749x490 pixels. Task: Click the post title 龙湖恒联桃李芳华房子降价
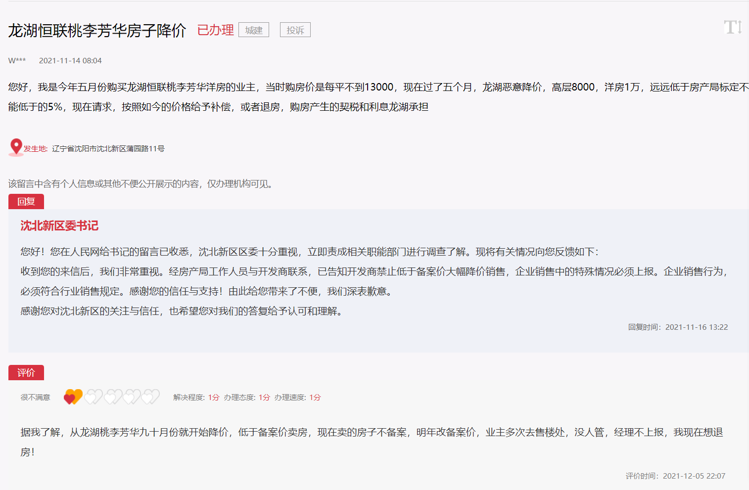[97, 31]
